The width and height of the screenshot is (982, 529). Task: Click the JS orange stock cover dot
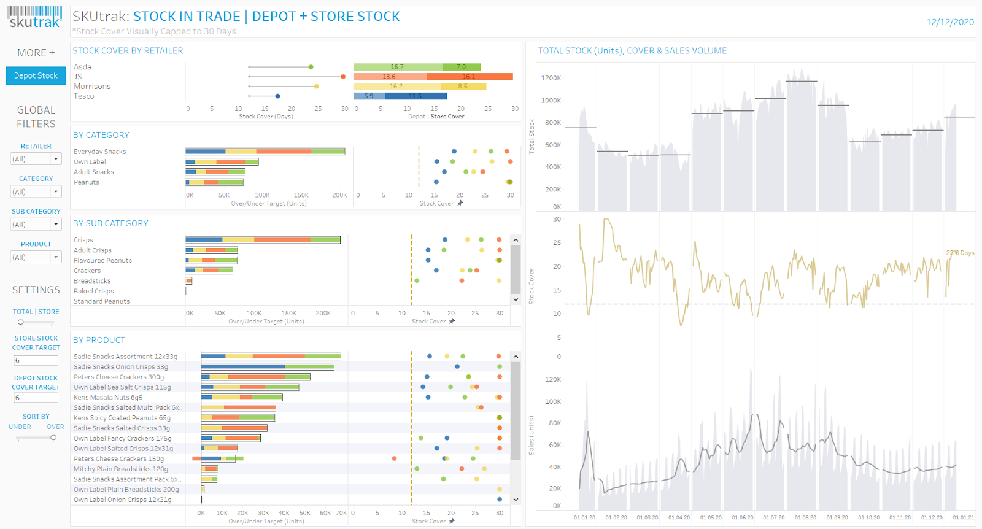pos(343,77)
